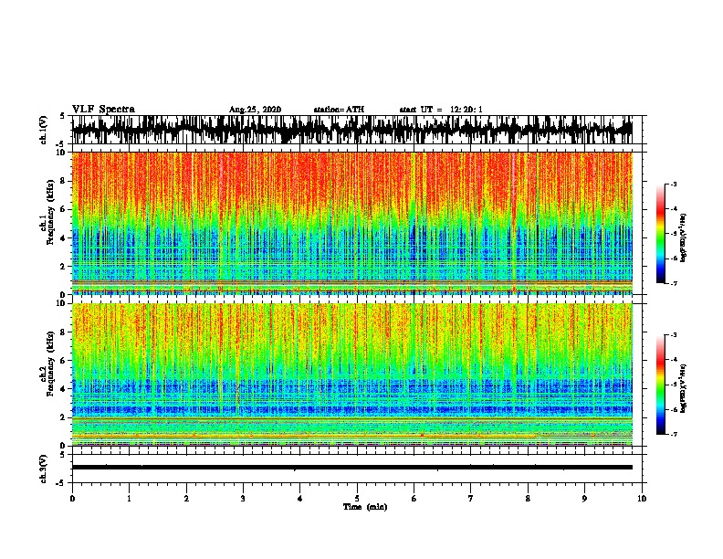Select the Aug.25, 2020 date label
The height and width of the screenshot is (559, 723).
click(x=255, y=110)
